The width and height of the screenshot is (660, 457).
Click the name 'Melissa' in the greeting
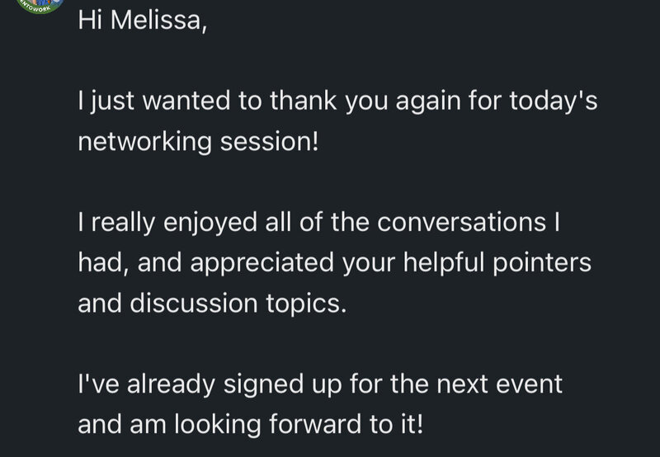(158, 20)
